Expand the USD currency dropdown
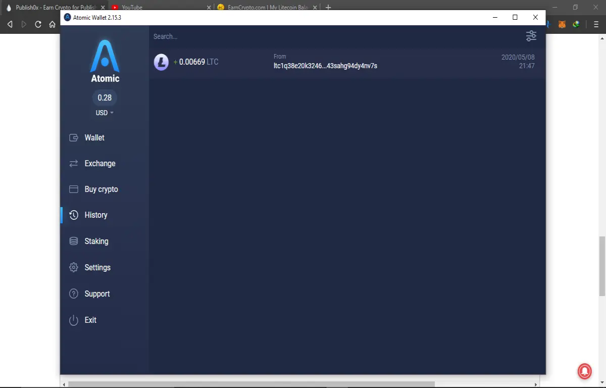This screenshot has width=606, height=388. (105, 113)
